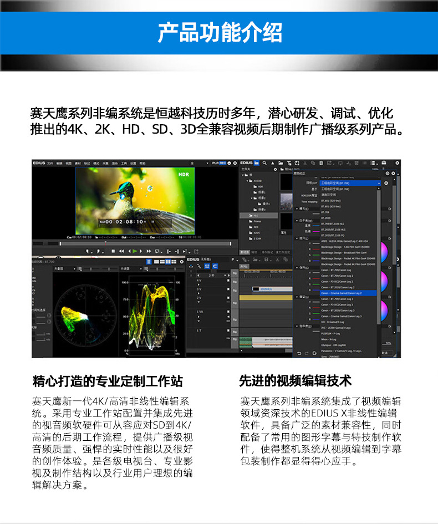Expand the 4V track arrow

pos(198,284)
